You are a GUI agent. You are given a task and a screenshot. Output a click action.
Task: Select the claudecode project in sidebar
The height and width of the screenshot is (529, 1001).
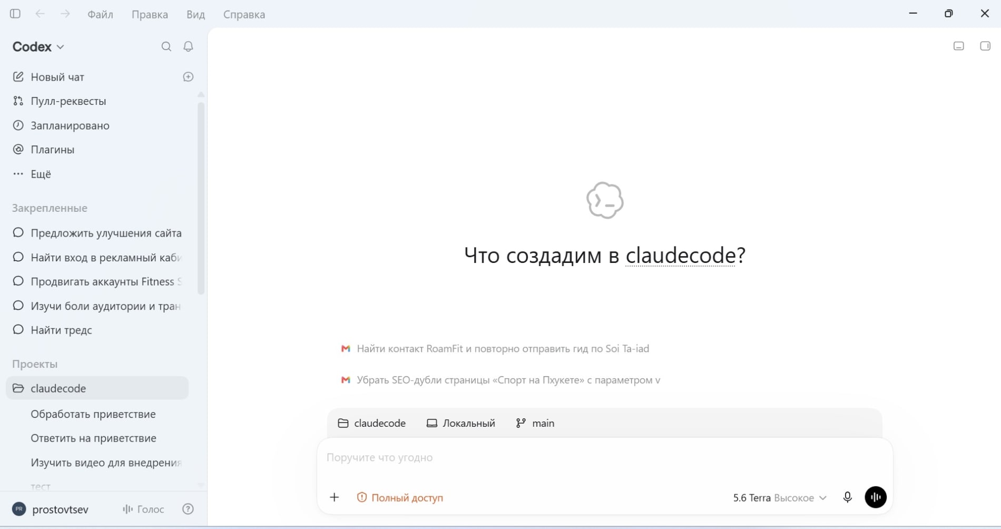coord(97,388)
